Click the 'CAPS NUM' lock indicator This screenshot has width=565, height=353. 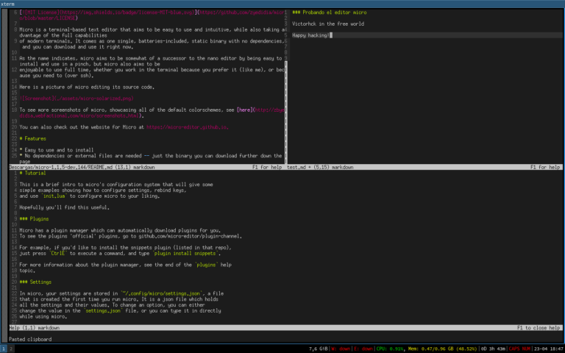point(520,349)
